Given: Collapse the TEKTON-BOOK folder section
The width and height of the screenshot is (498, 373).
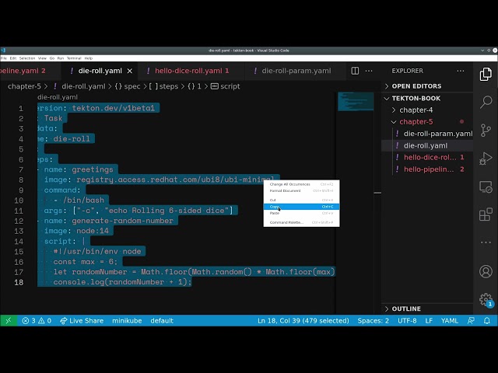Looking at the screenshot, I should coord(427,99).
